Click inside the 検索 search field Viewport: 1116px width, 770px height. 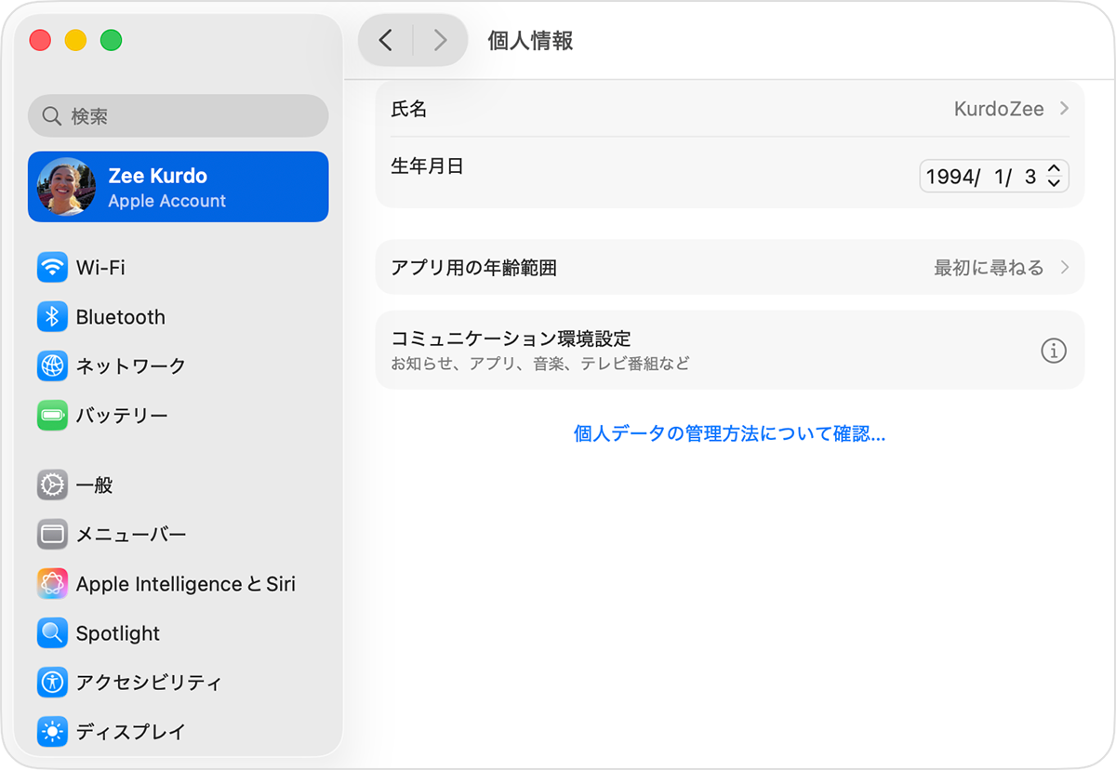pyautogui.click(x=178, y=116)
